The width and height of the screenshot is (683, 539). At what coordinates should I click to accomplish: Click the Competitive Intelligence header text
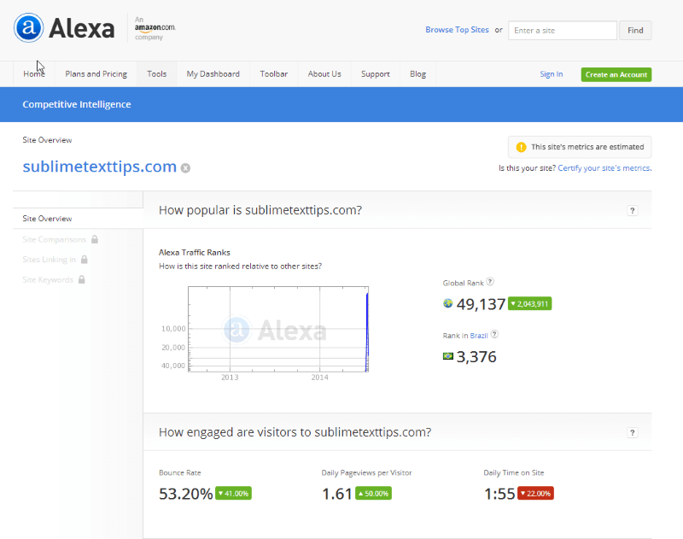click(x=77, y=104)
